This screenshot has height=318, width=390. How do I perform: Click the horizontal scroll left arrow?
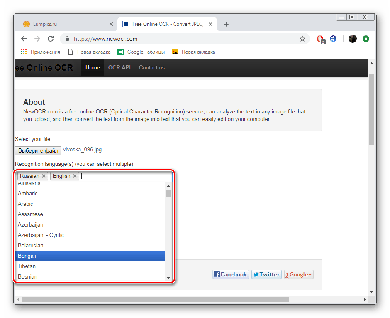point(18,299)
